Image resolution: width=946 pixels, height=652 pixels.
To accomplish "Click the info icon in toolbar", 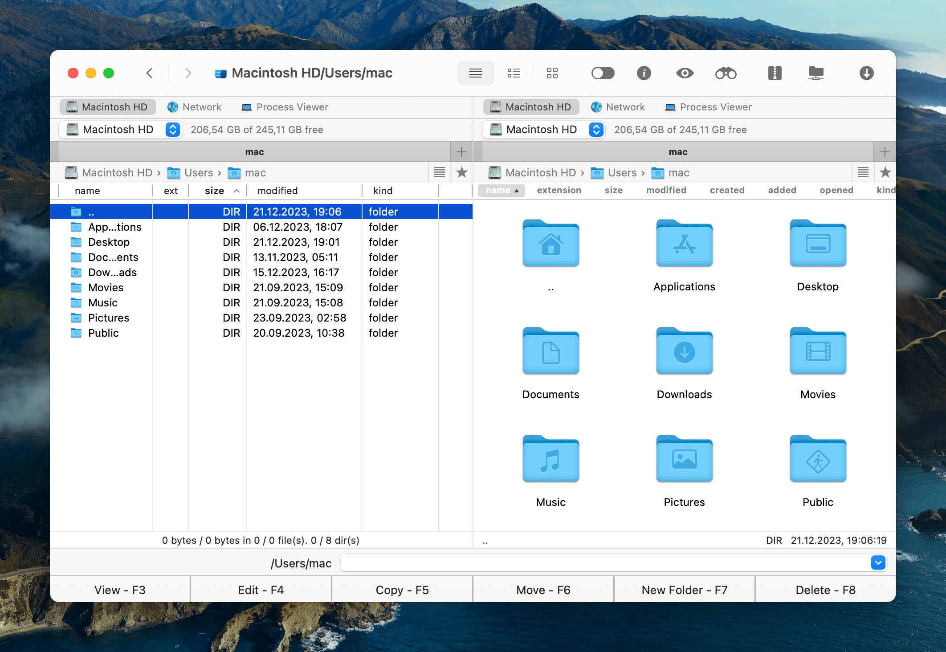I will (644, 73).
